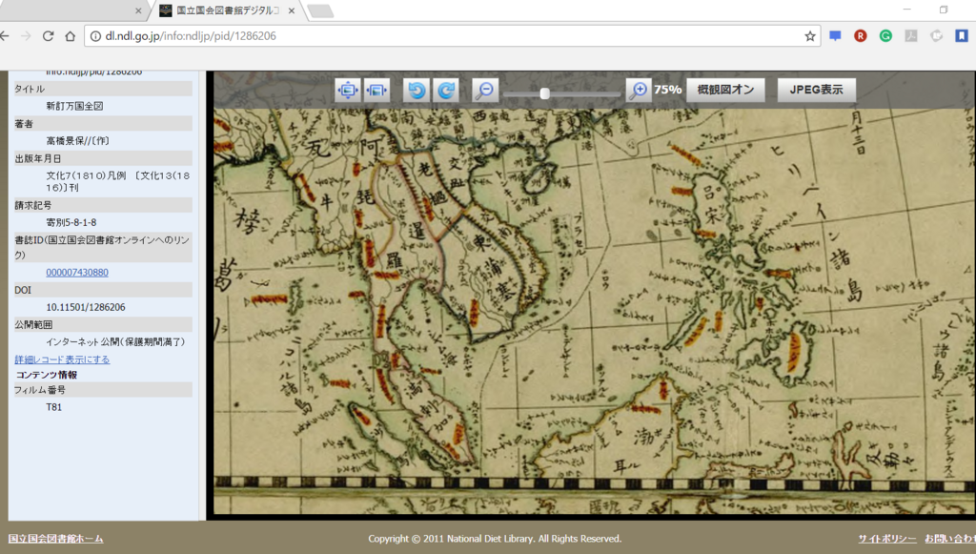Screen dimensions: 976x554
Task: Click the 75% zoom level text
Action: coord(668,90)
